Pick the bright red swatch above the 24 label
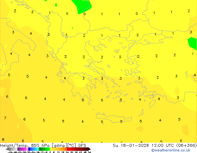The image size is (197, 153). coord(68,149)
